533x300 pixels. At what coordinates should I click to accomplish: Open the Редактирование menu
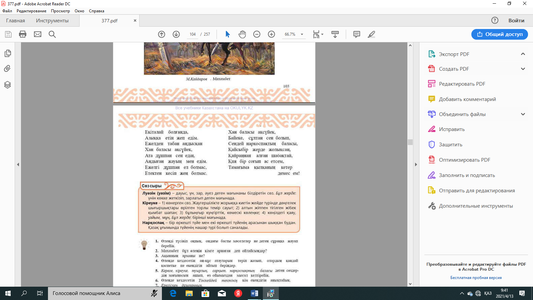tap(32, 11)
